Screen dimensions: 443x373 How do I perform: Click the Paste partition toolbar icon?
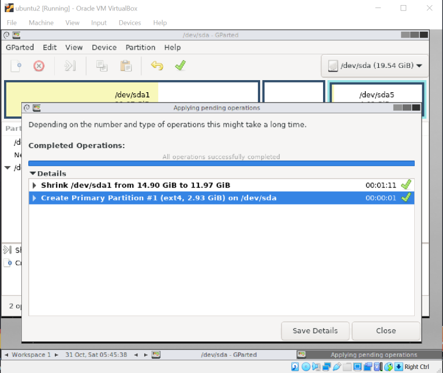pos(125,66)
